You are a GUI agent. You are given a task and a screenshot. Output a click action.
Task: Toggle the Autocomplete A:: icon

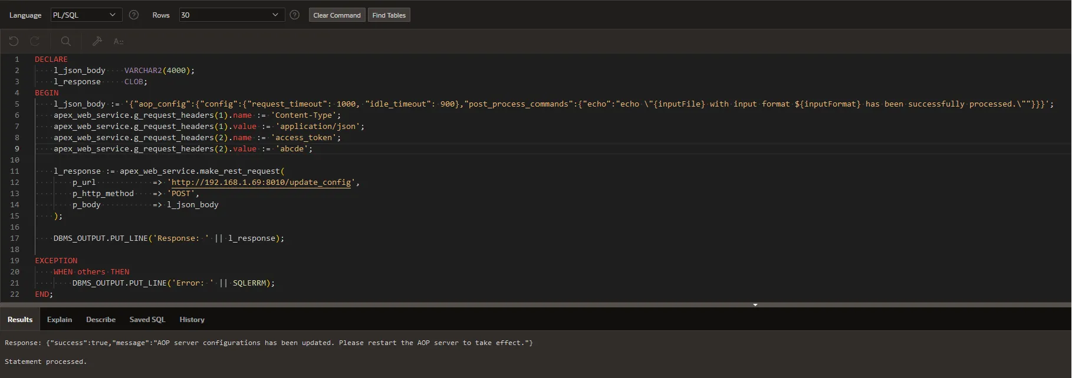tap(119, 41)
